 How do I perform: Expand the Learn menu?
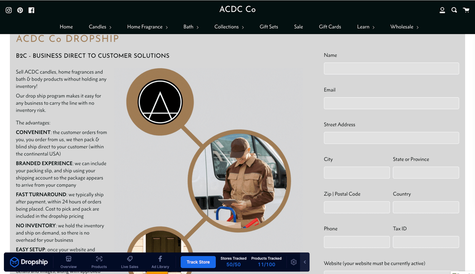coord(366,27)
